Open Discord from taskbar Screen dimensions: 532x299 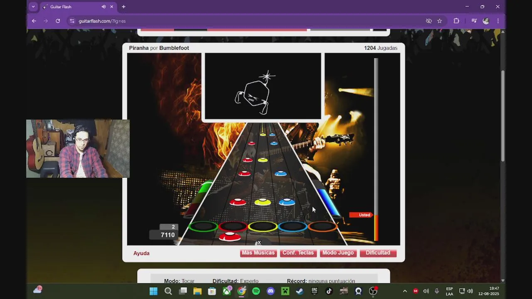[x=271, y=291]
